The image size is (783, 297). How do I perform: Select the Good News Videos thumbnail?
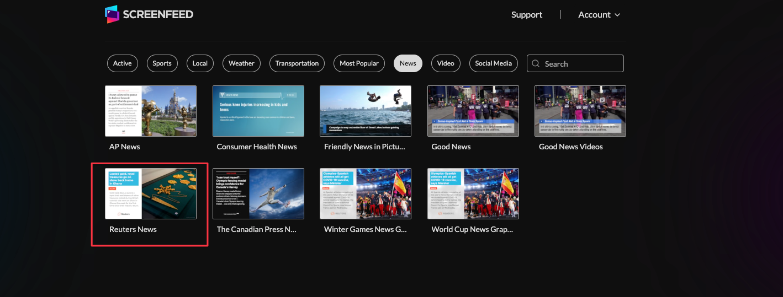point(580,111)
